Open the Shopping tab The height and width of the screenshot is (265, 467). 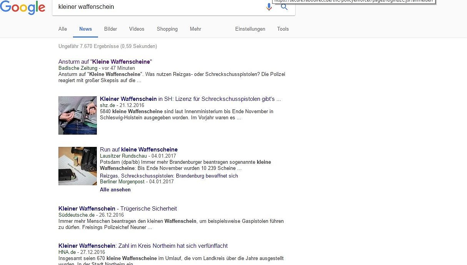coord(167,29)
